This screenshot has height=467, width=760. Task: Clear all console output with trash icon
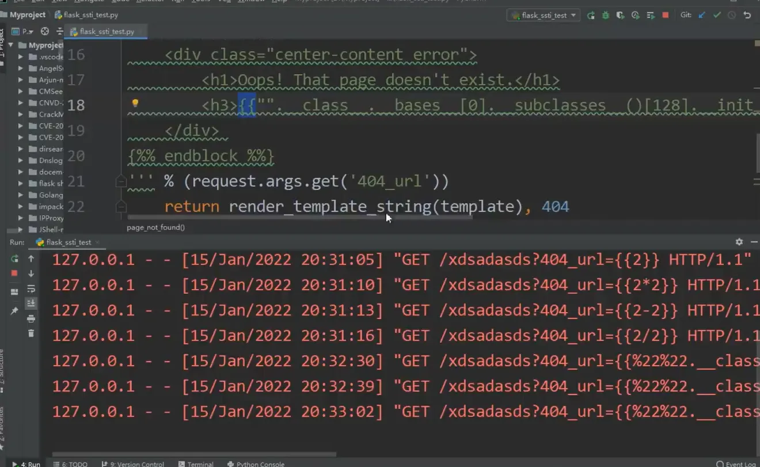click(x=31, y=333)
